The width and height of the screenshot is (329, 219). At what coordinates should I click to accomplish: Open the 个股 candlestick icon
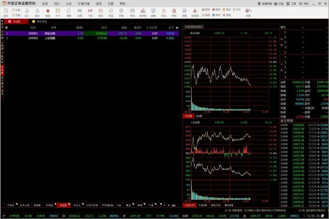pos(90,12)
